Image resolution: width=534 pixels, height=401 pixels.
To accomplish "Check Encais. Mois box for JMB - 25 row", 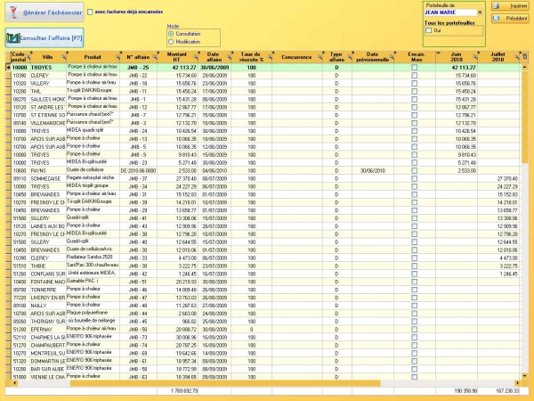I will [414, 68].
